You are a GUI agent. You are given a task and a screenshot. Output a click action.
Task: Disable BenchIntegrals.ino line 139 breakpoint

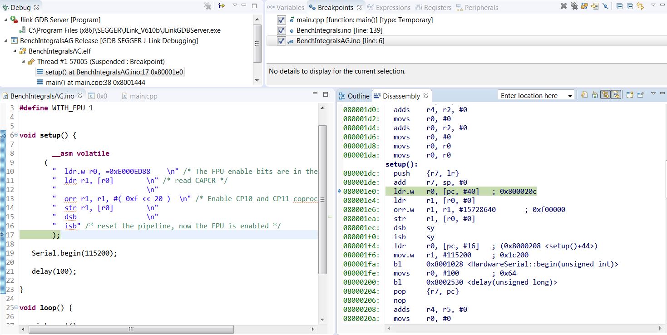281,30
